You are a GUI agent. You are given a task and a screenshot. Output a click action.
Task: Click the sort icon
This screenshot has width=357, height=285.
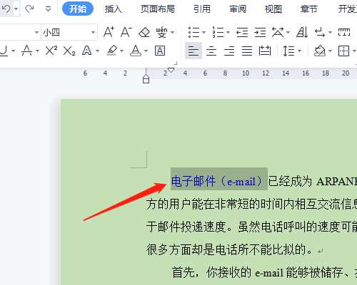302,32
